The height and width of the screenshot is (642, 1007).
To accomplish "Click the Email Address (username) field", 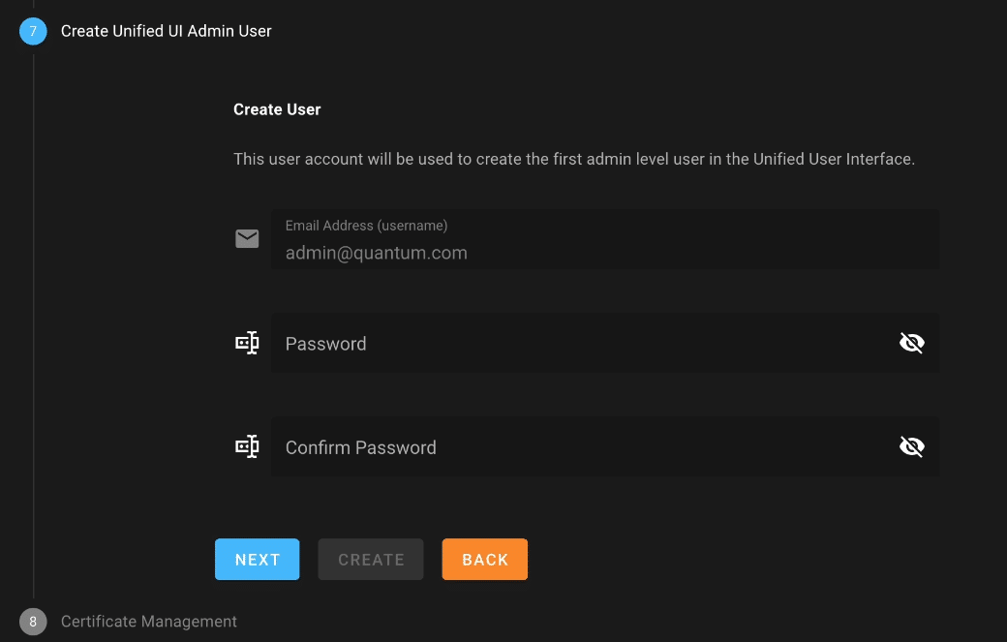I will pos(605,239).
